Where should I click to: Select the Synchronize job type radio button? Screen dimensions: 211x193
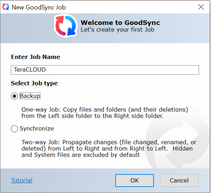pos(14,129)
